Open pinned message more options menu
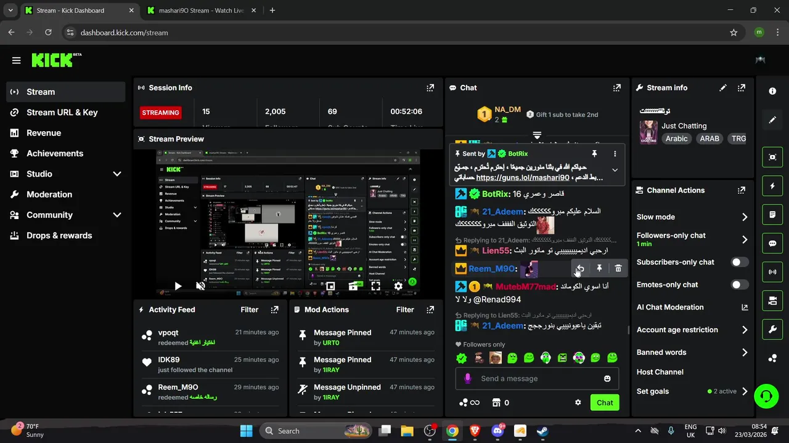Image resolution: width=789 pixels, height=443 pixels. (x=615, y=154)
